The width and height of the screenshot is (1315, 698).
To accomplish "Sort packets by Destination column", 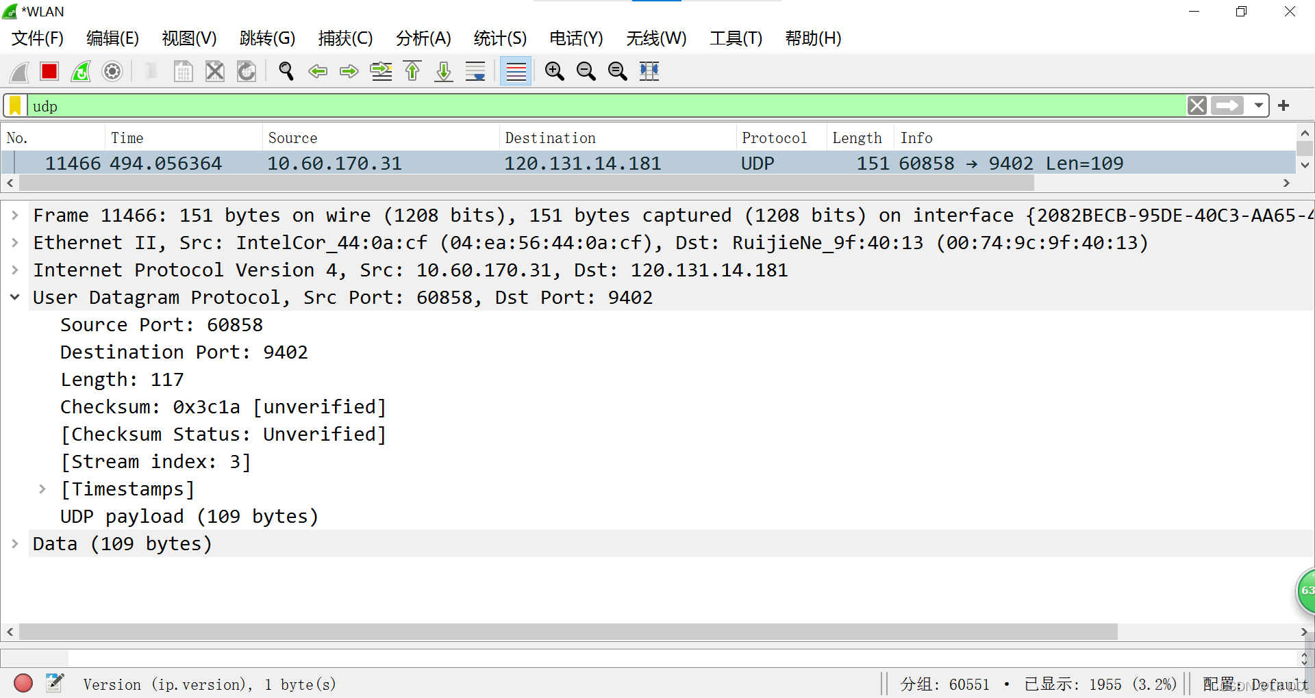I will click(x=618, y=138).
